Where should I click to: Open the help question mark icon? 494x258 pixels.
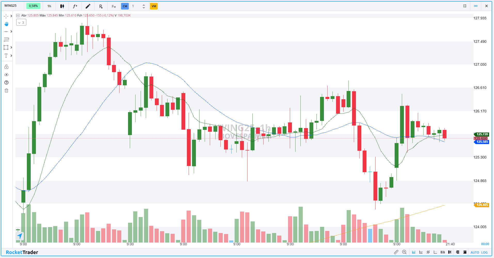6,82
